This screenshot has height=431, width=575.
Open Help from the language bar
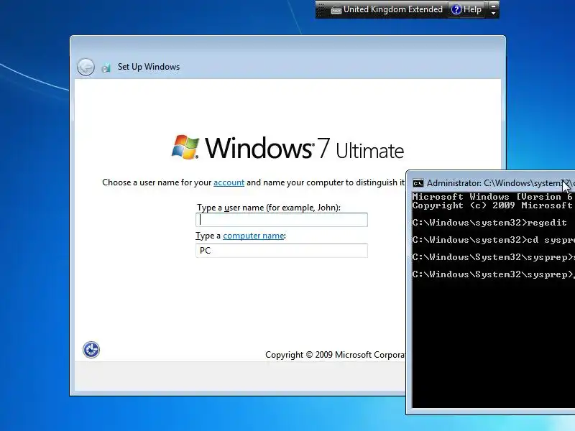[x=466, y=9]
